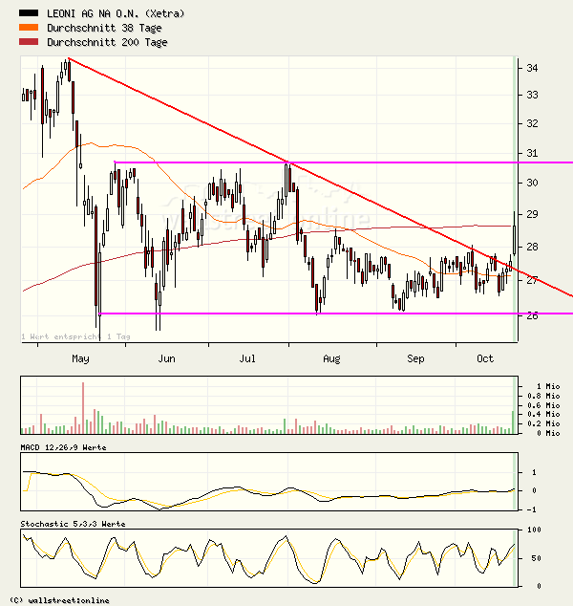The image size is (573, 606).
Task: Click the '0.2 Mio' volume axis label
Action: coord(543,424)
